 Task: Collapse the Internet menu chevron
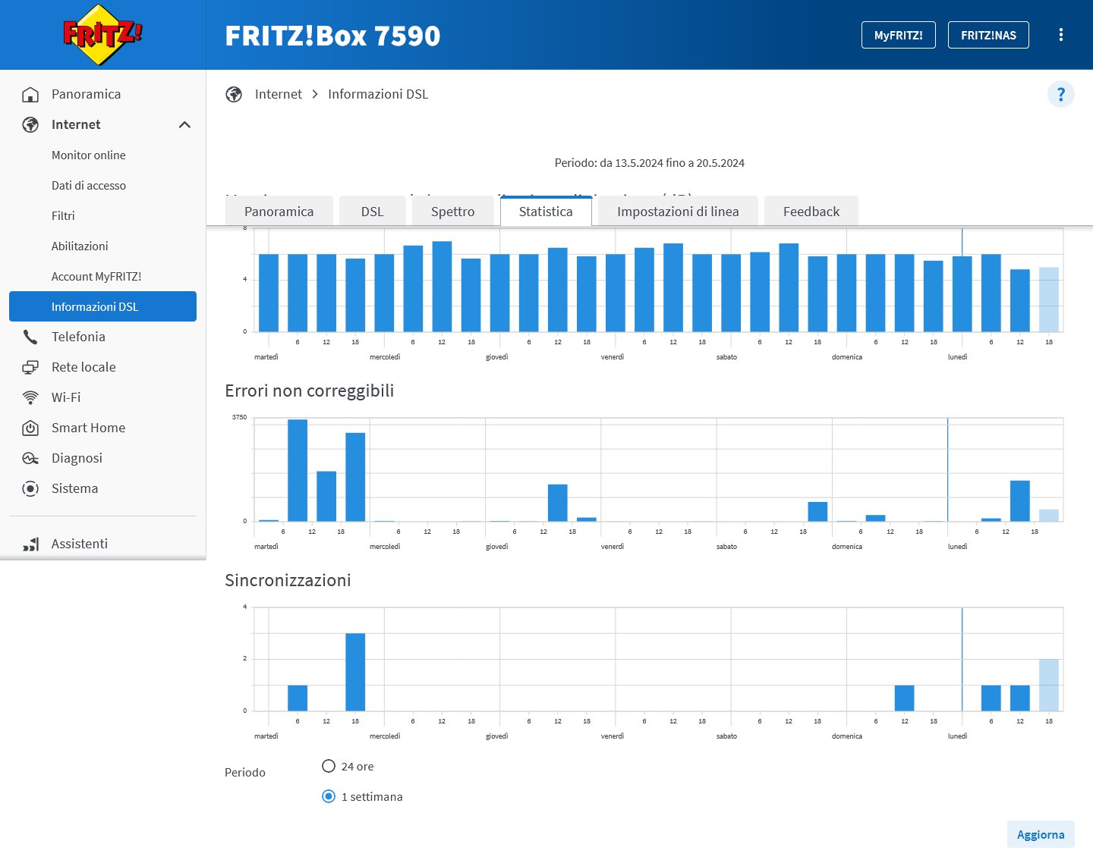click(x=184, y=125)
